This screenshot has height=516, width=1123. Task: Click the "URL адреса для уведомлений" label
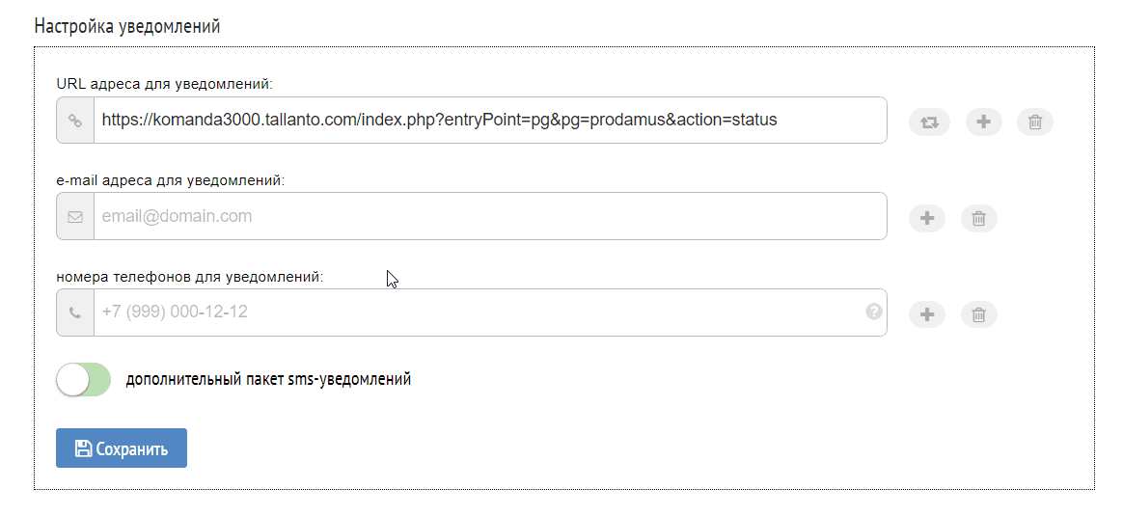point(165,84)
